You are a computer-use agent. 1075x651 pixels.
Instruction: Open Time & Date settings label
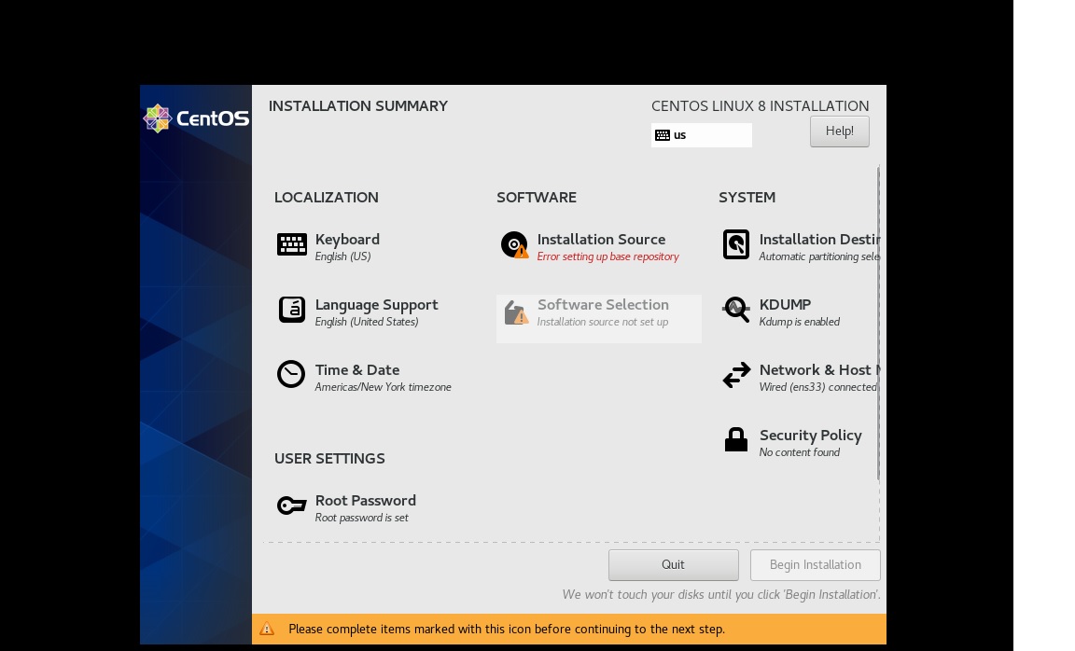point(357,370)
